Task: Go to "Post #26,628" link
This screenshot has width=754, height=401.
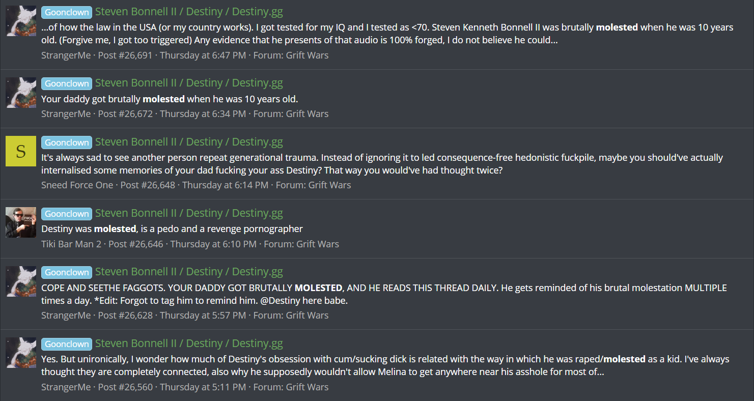Action: 125,316
